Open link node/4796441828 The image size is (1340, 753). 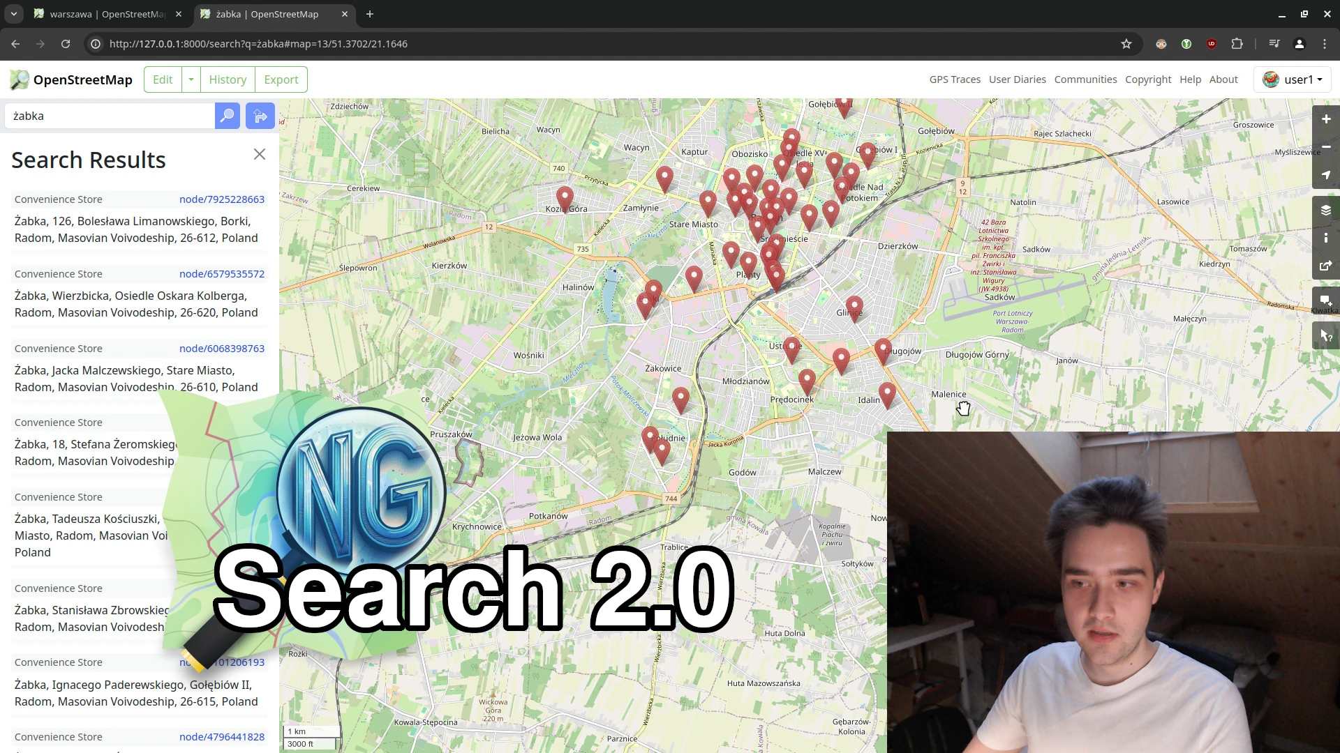222,737
